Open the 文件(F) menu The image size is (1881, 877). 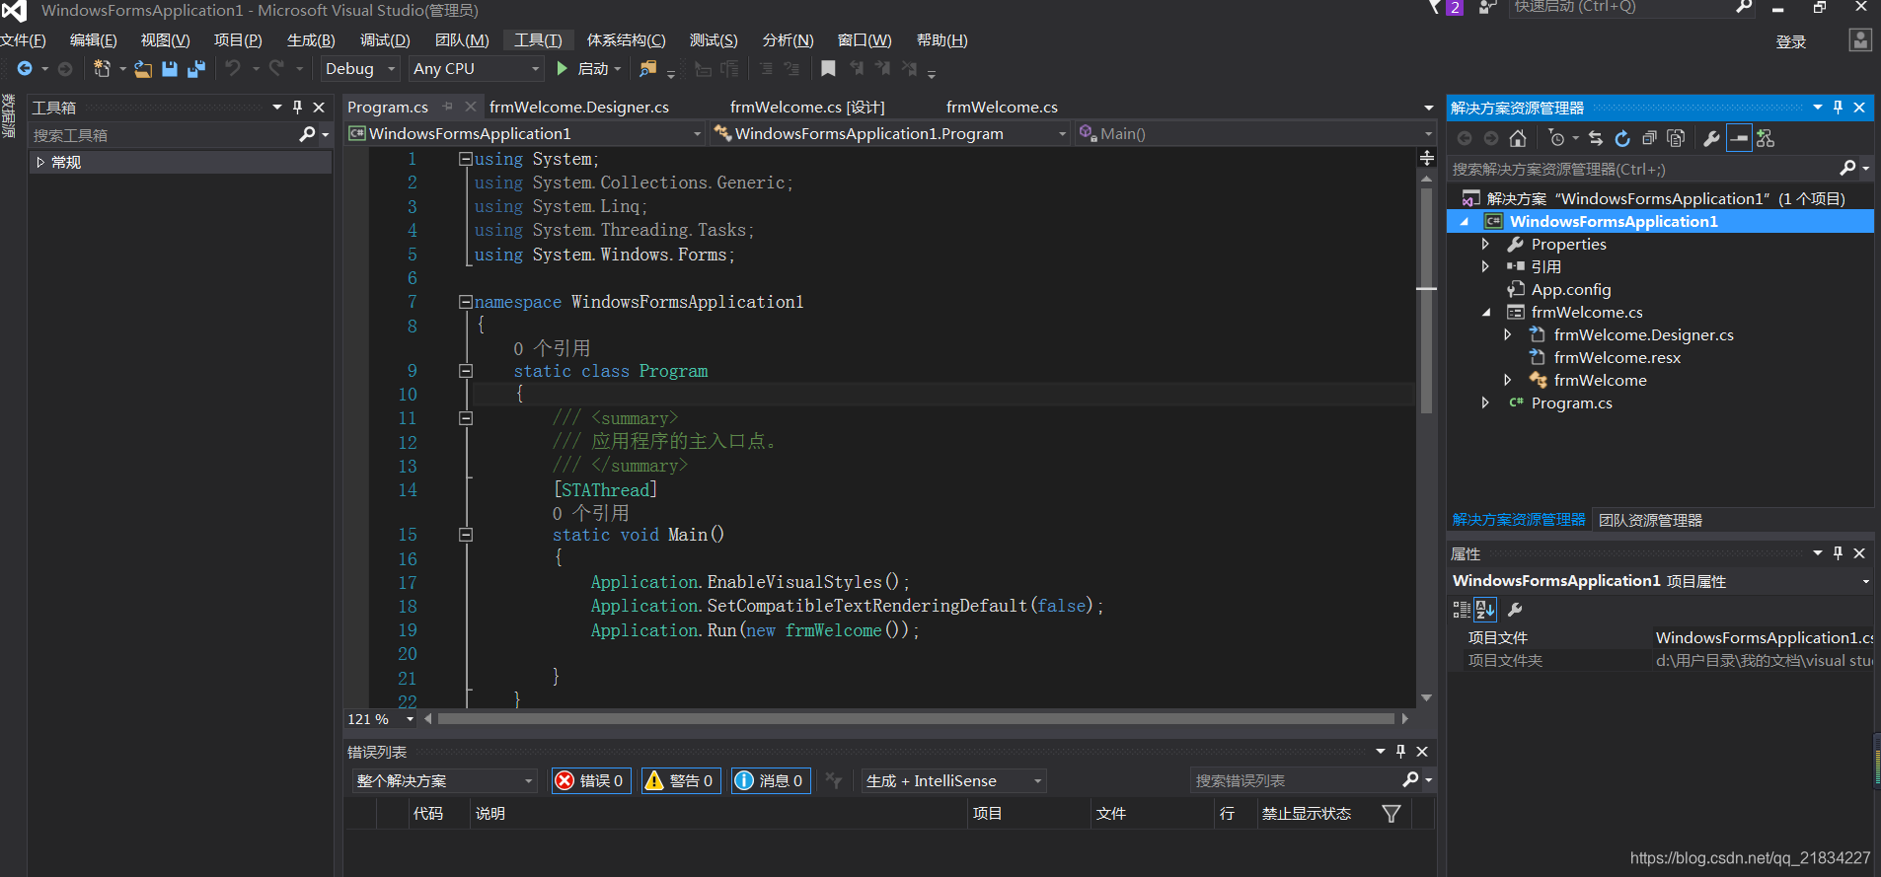[x=22, y=40]
